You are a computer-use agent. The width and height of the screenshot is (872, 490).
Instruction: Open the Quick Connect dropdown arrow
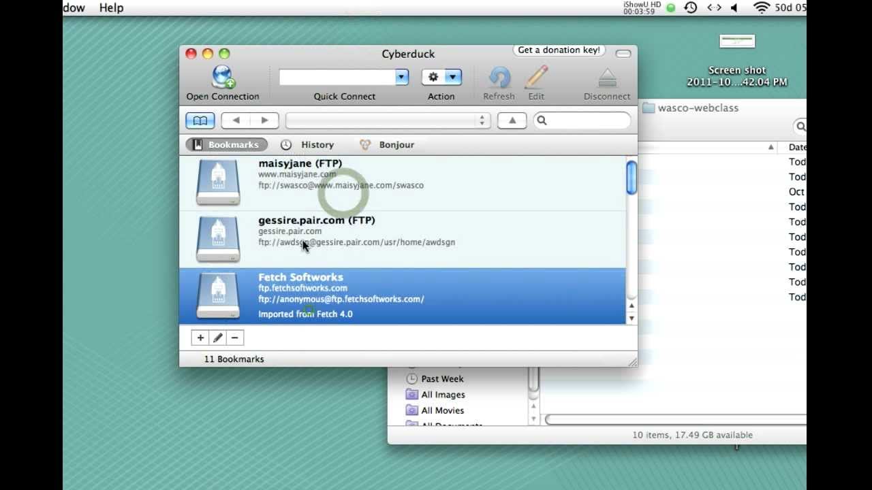point(401,77)
